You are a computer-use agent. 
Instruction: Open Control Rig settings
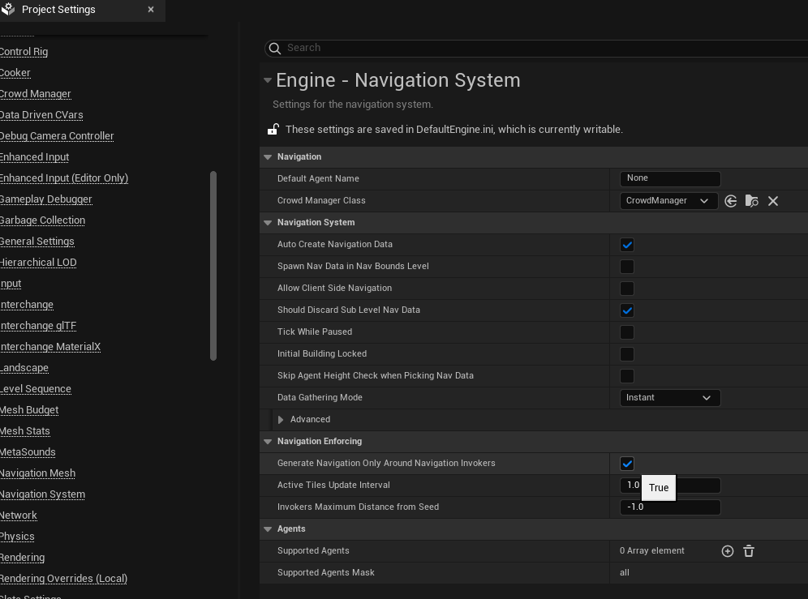pyautogui.click(x=24, y=52)
